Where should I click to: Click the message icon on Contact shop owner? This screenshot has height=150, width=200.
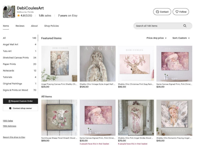tap(10, 108)
